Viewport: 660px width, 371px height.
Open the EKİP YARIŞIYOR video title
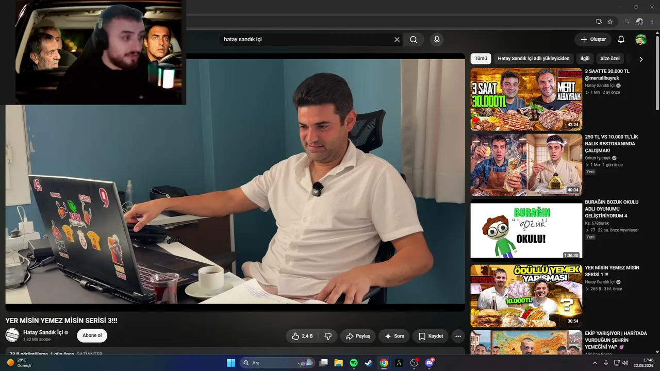616,340
